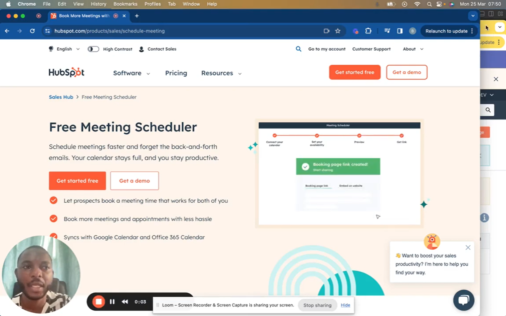Click the Loom webcam bubble
This screenshot has width=506, height=316.
coord(41,274)
